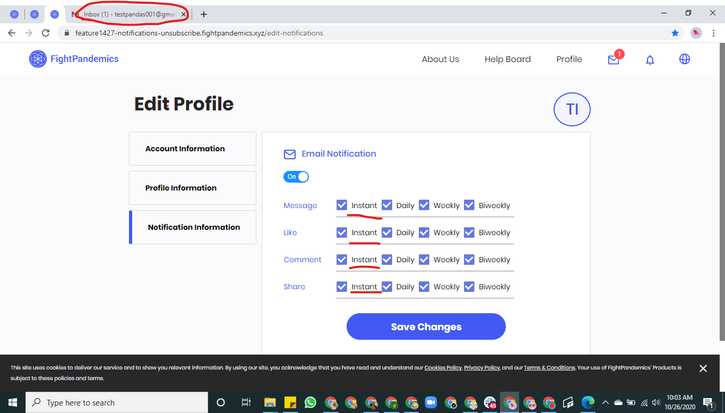The height and width of the screenshot is (413, 725).
Task: Uncheck Biweekly for Like notifications
Action: coord(469,232)
